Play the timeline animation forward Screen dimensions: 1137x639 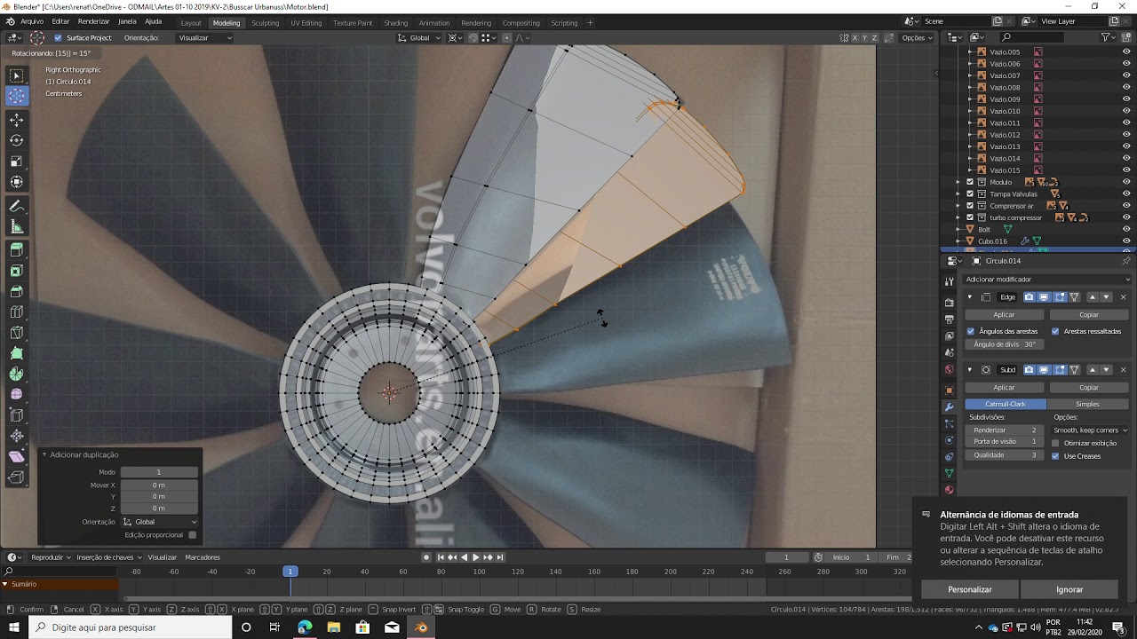[475, 557]
